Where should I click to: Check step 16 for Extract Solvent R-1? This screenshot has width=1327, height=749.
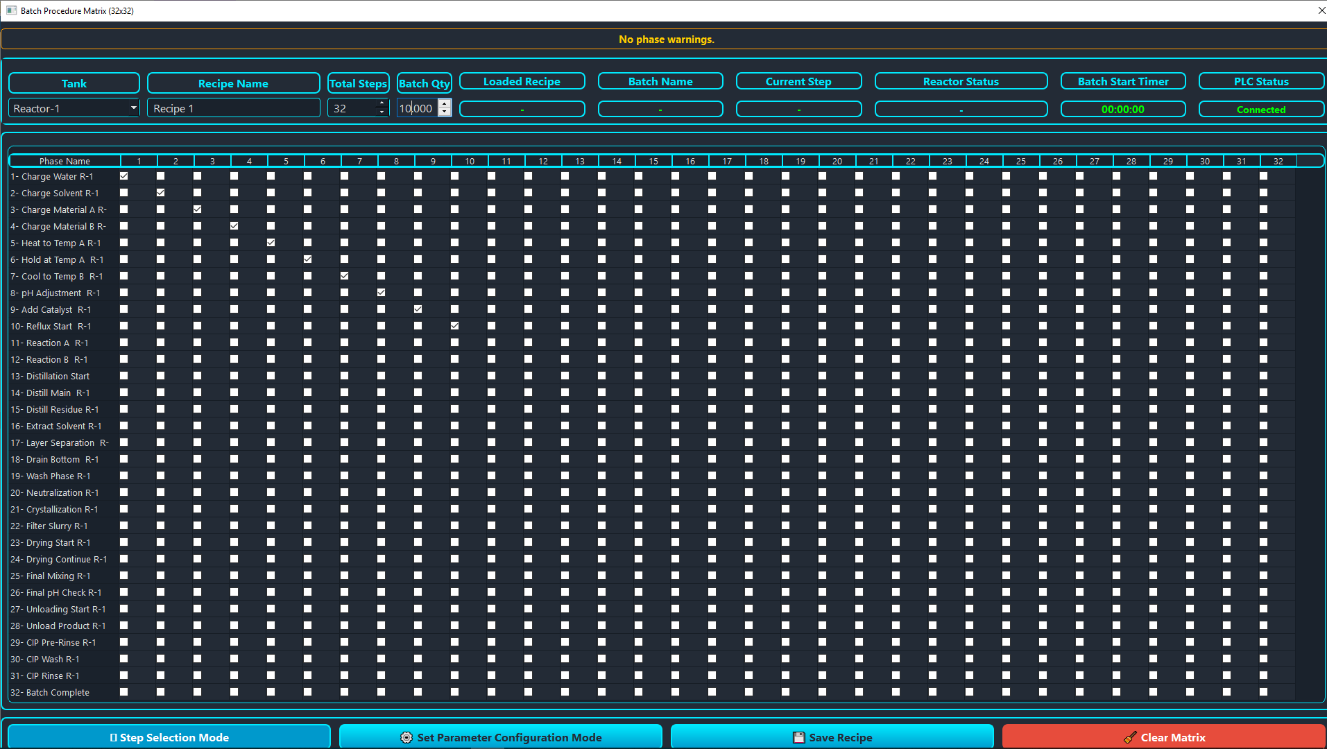point(675,425)
